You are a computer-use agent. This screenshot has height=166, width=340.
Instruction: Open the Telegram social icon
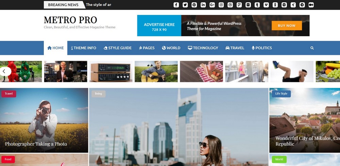(302, 5)
